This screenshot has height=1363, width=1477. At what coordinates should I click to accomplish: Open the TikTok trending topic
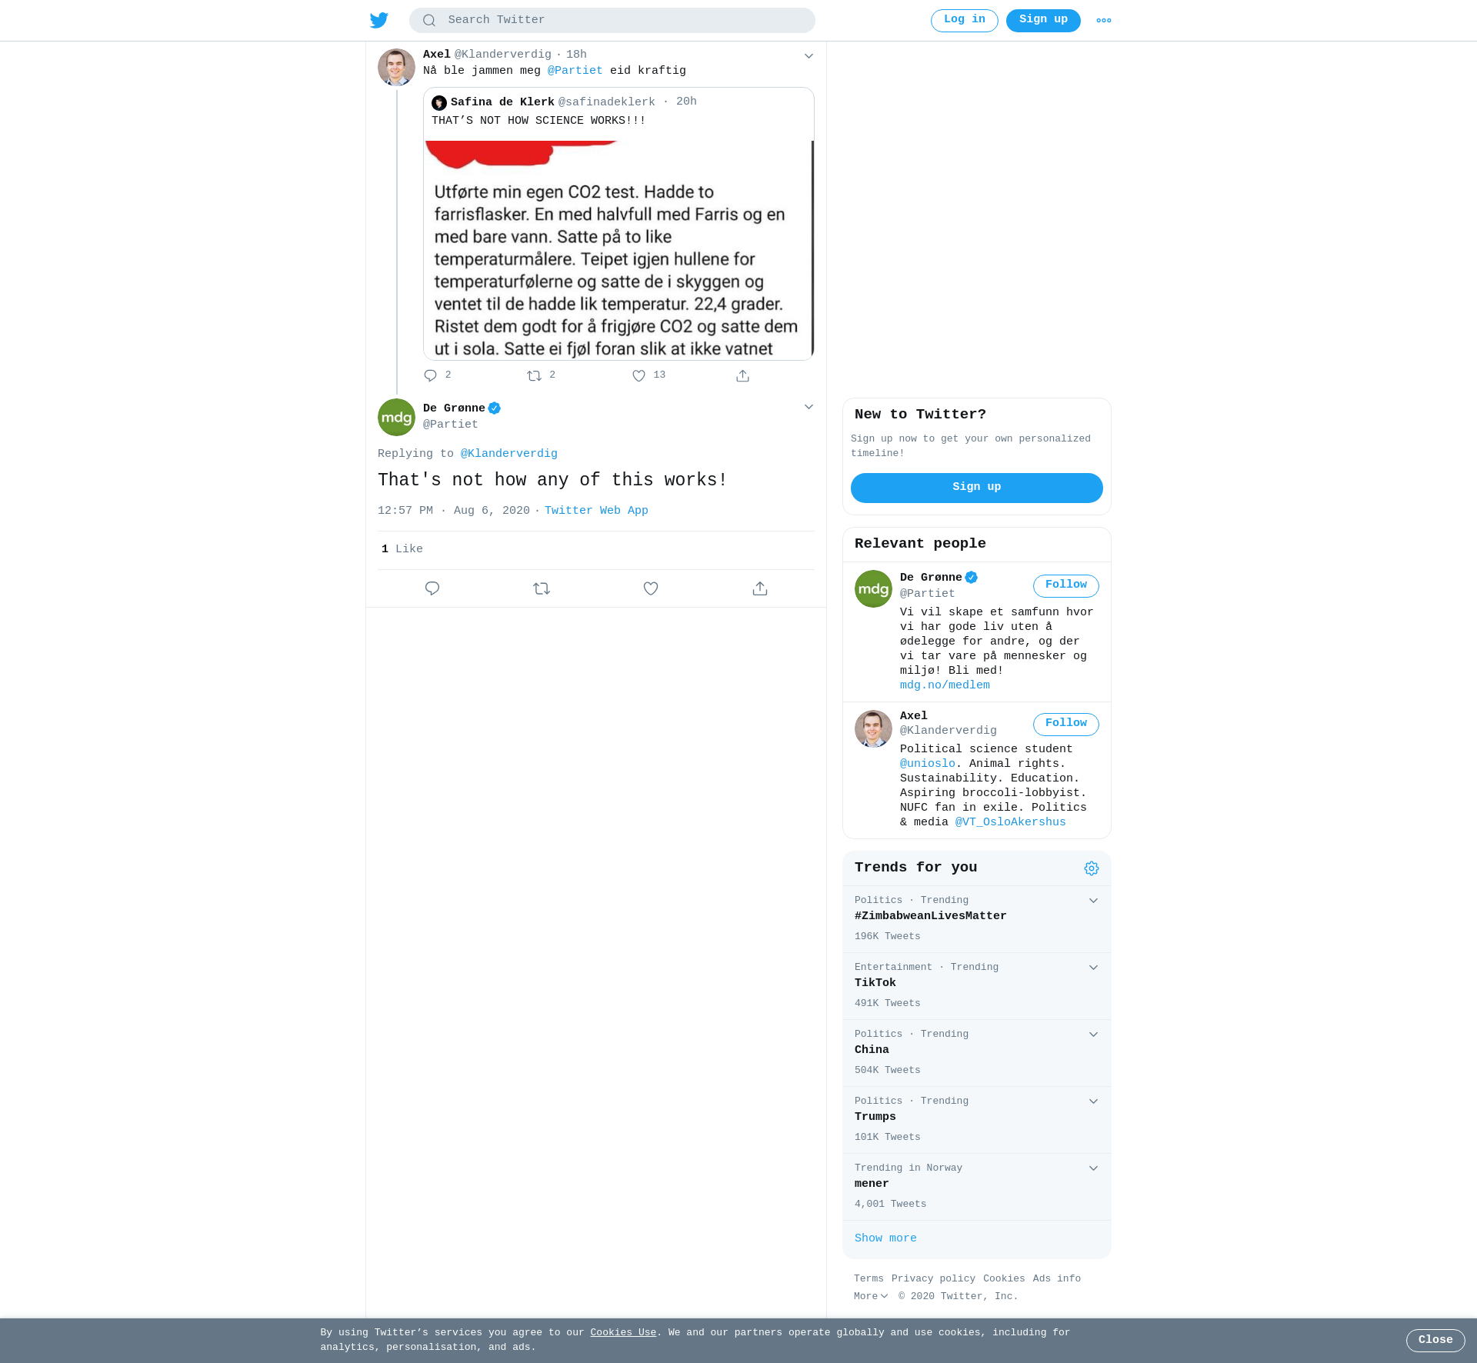pyautogui.click(x=976, y=985)
